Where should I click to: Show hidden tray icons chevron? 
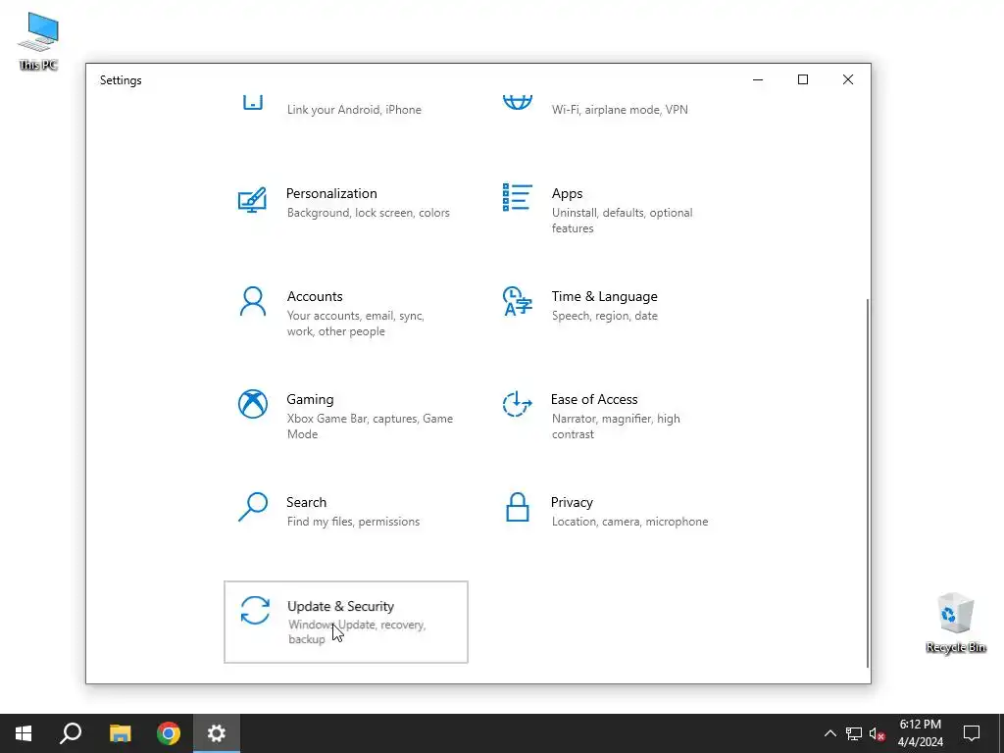829,733
